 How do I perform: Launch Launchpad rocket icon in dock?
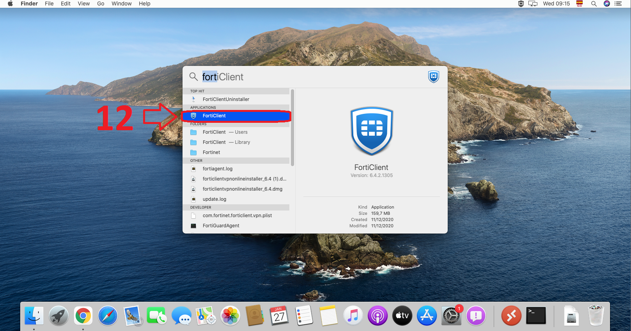58,316
